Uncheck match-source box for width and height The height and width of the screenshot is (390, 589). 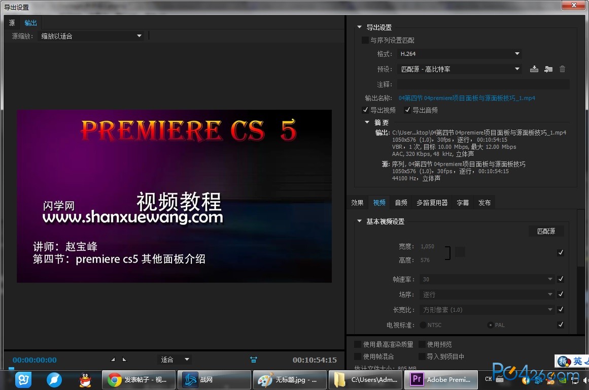click(x=561, y=252)
